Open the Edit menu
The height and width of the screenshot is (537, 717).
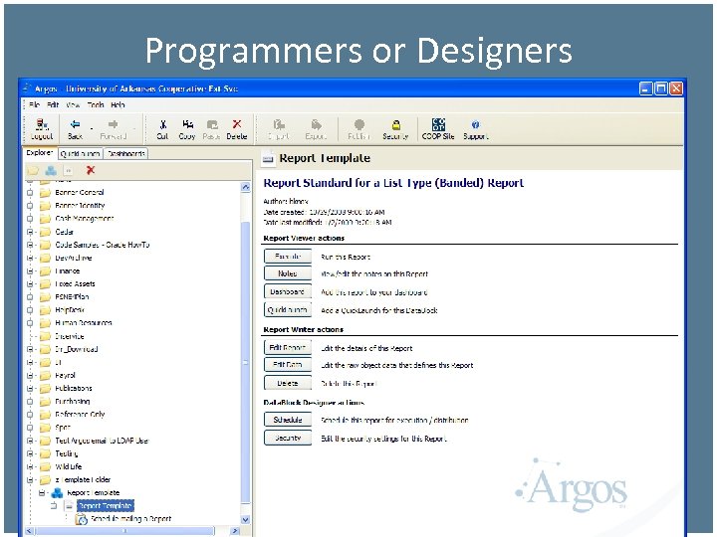(53, 105)
